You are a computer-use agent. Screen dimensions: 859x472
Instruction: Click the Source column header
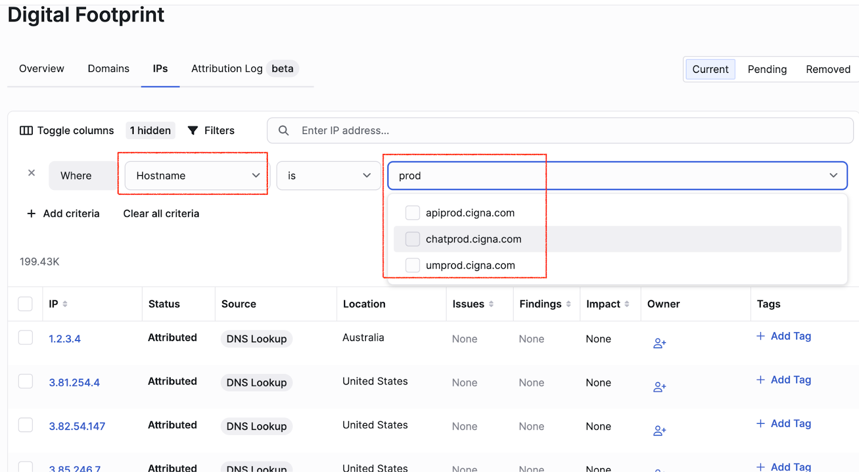(x=238, y=304)
